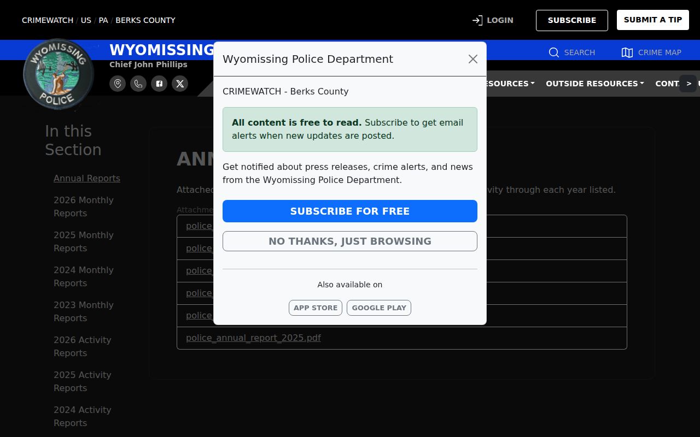Click the nav scroll right arrow
700x437 pixels.
(x=689, y=84)
